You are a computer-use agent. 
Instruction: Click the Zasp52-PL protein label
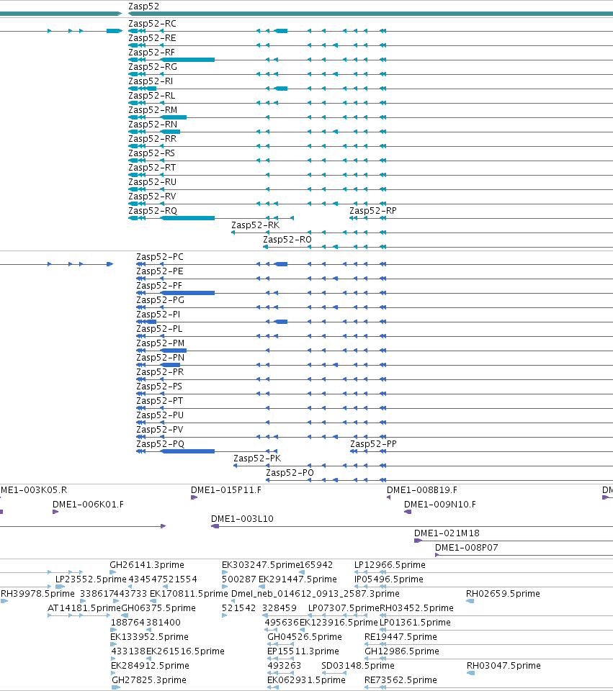point(159,329)
